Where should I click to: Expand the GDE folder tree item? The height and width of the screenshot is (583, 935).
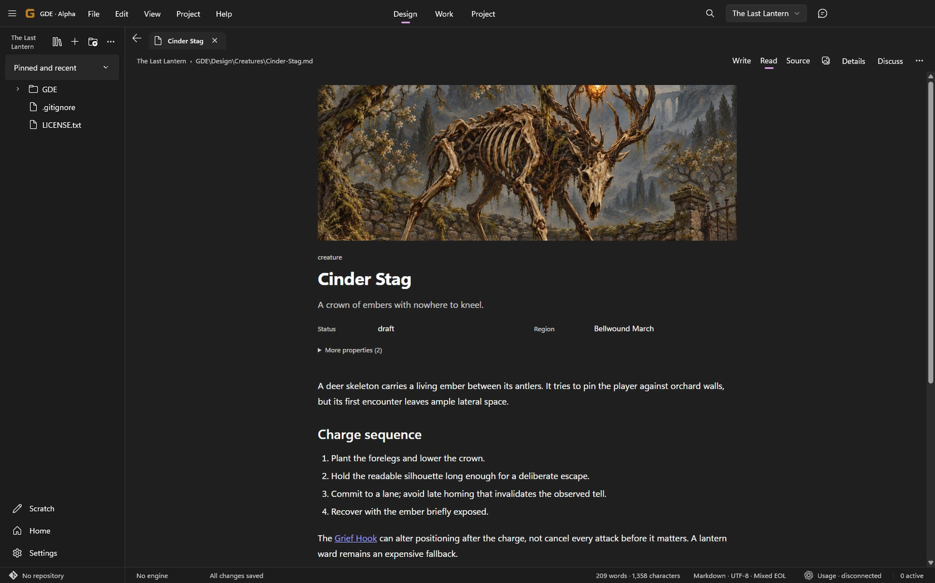pyautogui.click(x=18, y=89)
